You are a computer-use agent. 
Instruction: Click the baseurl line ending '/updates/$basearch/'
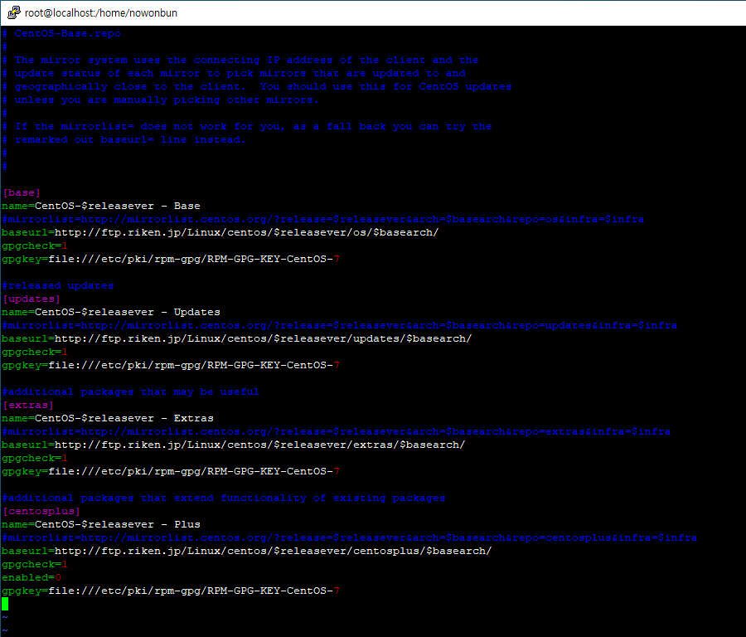coord(237,339)
